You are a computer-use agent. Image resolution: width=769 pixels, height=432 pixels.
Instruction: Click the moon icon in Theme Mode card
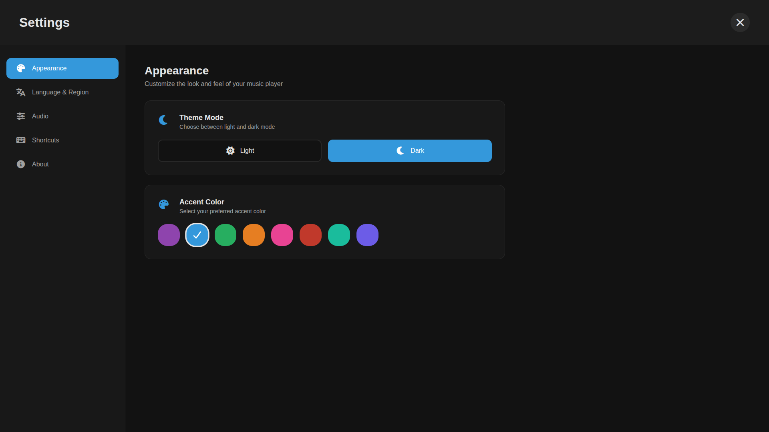click(163, 120)
